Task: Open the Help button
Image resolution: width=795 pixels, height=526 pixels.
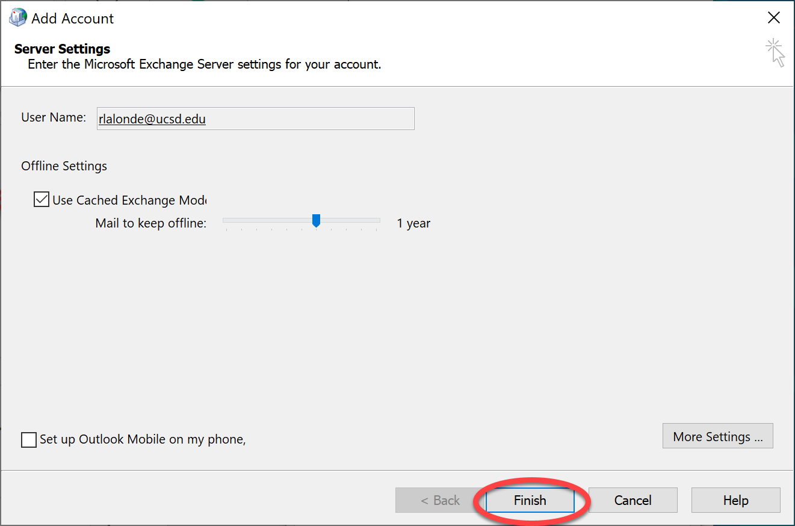Action: coord(735,500)
